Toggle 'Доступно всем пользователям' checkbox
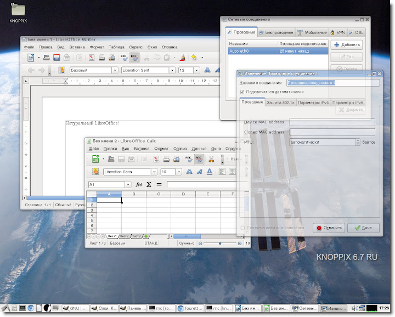 (243, 227)
